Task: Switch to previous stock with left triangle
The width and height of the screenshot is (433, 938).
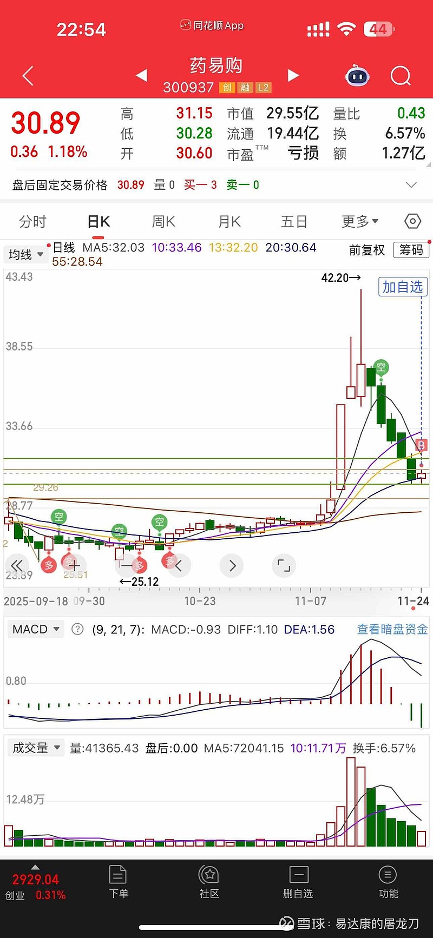Action: (x=141, y=75)
